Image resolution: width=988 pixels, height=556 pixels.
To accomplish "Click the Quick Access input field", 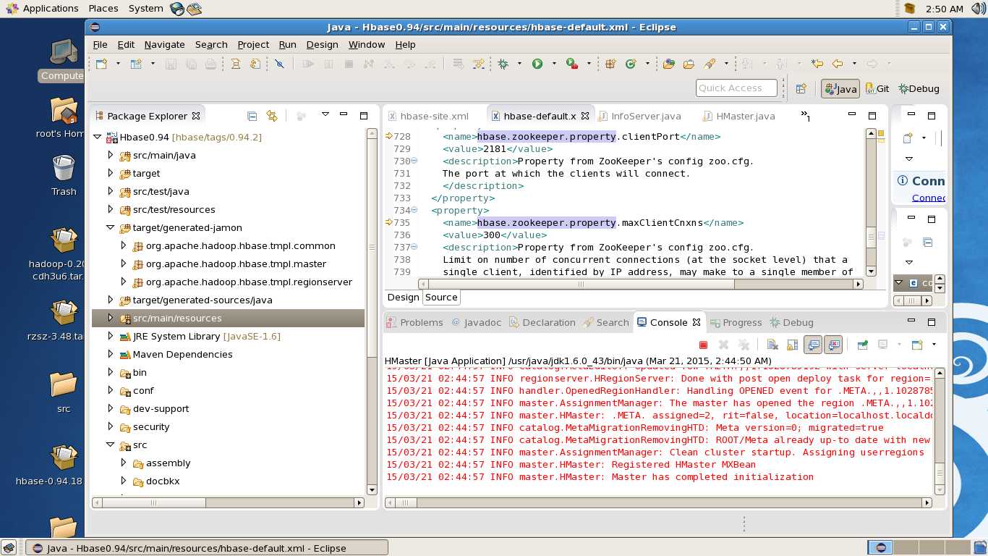I will tap(736, 88).
